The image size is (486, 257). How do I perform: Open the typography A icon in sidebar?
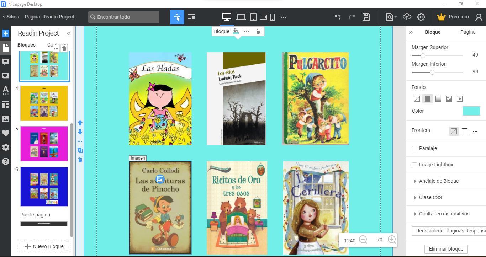click(6, 90)
